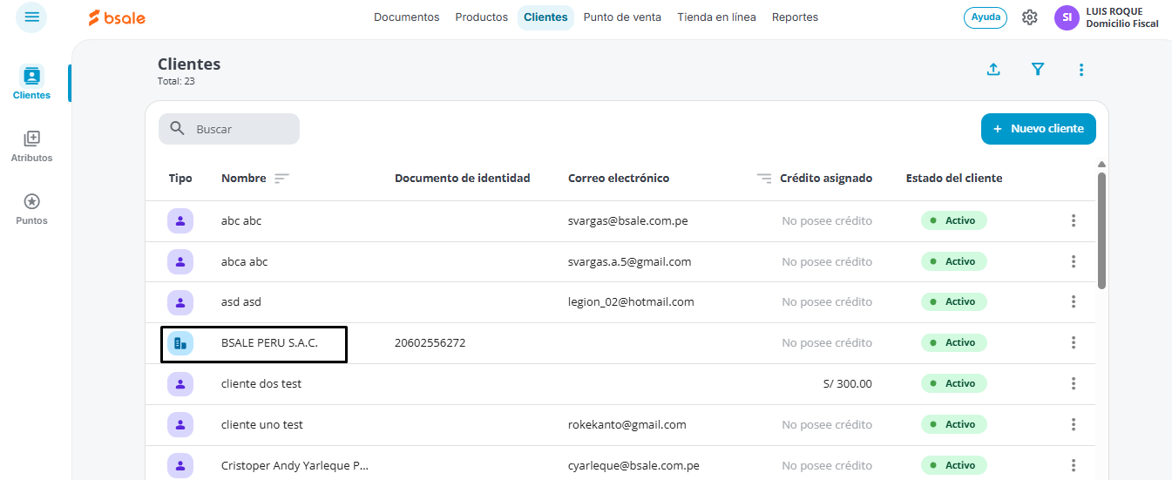Screen dimensions: 1172x480
Task: Click the Documento de identidad column header
Action: coord(463,178)
